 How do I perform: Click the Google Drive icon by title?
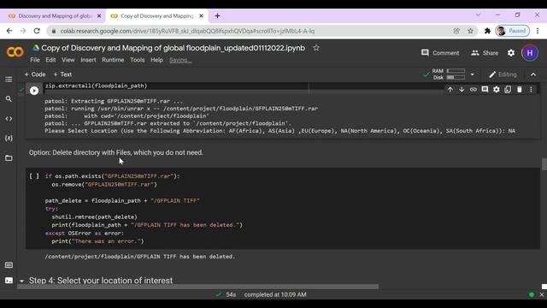pos(36,48)
